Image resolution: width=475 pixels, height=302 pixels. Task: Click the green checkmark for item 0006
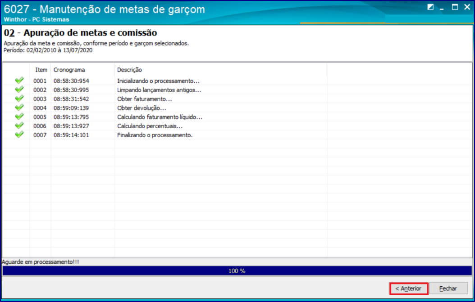point(19,126)
